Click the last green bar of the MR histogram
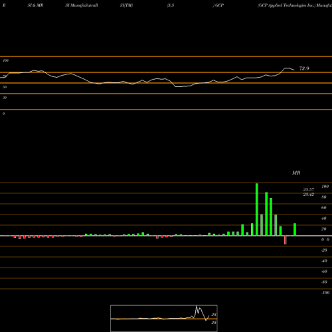 coord(295,230)
